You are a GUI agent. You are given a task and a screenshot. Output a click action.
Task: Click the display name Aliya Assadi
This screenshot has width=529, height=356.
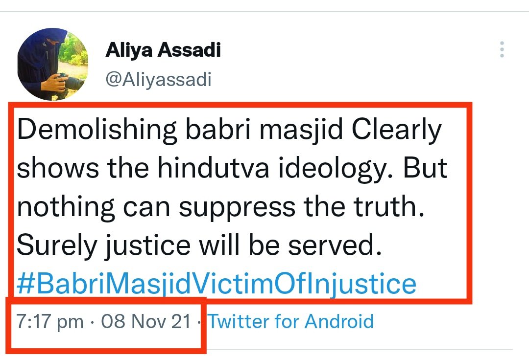point(163,51)
